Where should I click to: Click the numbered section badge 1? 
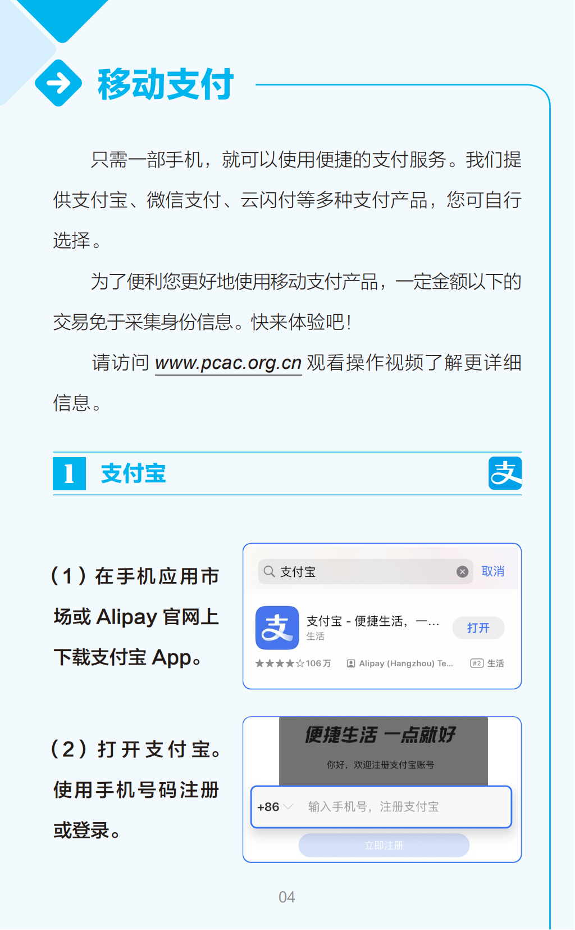tap(69, 473)
